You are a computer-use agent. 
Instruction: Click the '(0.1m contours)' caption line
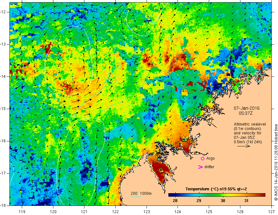[x=247, y=129]
